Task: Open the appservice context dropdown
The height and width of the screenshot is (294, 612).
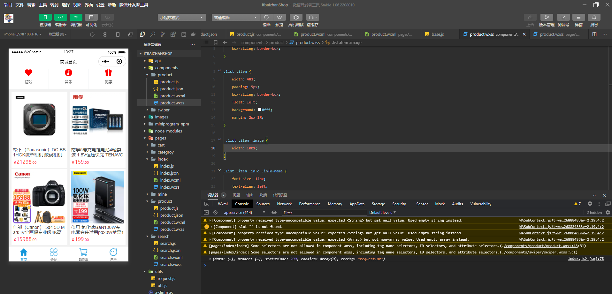Action: point(244,212)
